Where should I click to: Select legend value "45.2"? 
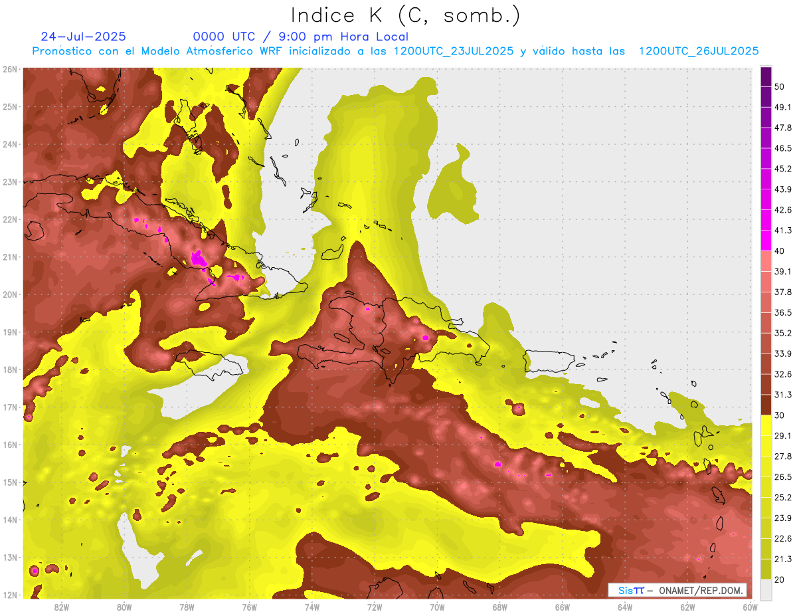pos(783,169)
